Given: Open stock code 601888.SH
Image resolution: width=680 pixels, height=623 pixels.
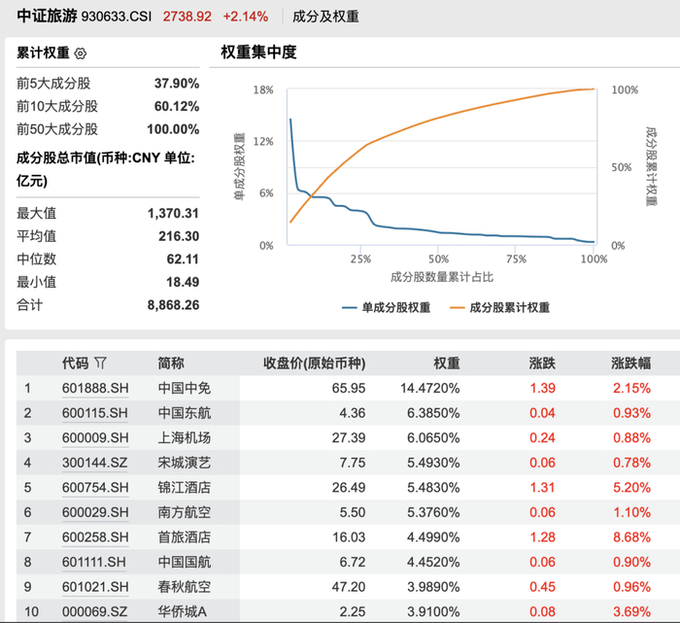Looking at the screenshot, I should pos(95,388).
